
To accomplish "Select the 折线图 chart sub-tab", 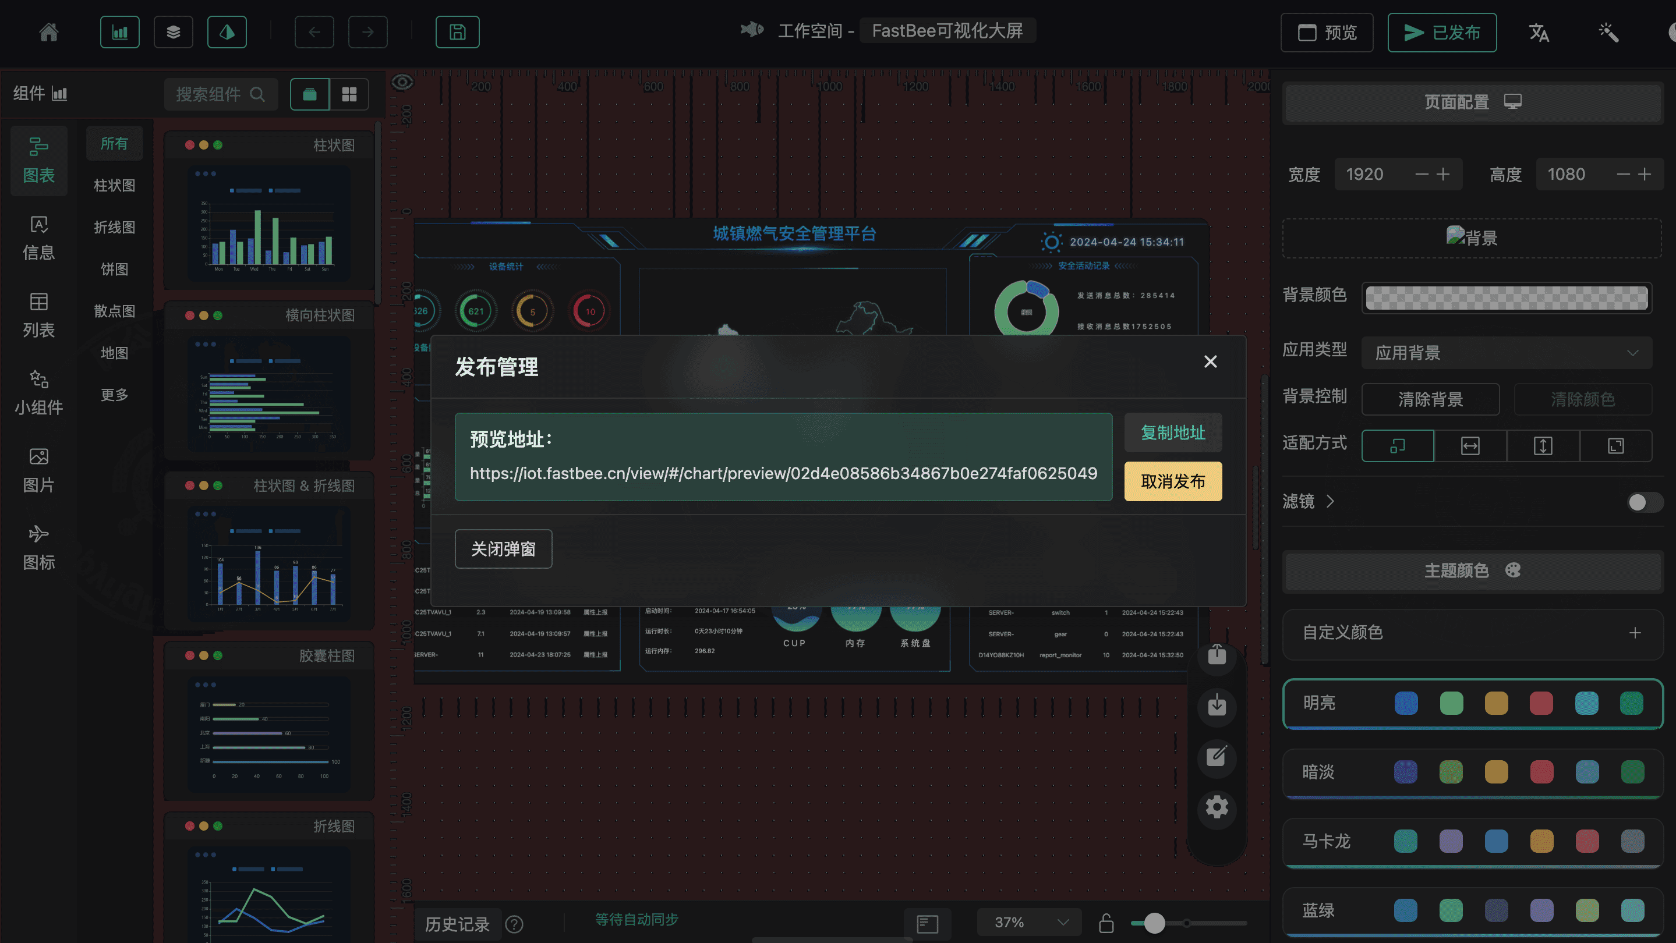I will click(115, 227).
